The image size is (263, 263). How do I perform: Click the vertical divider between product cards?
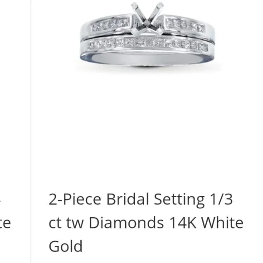coord(31,131)
